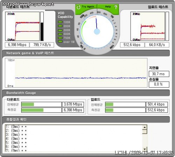This screenshot has height=157, width=175.
Task: Click the results list scroll up arrow
Action: point(145,127)
